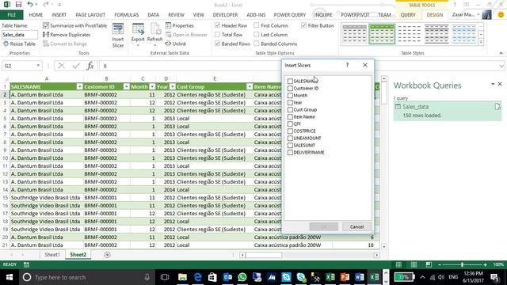Click the taskbar search box
The image size is (507, 285).
(x=86, y=277)
